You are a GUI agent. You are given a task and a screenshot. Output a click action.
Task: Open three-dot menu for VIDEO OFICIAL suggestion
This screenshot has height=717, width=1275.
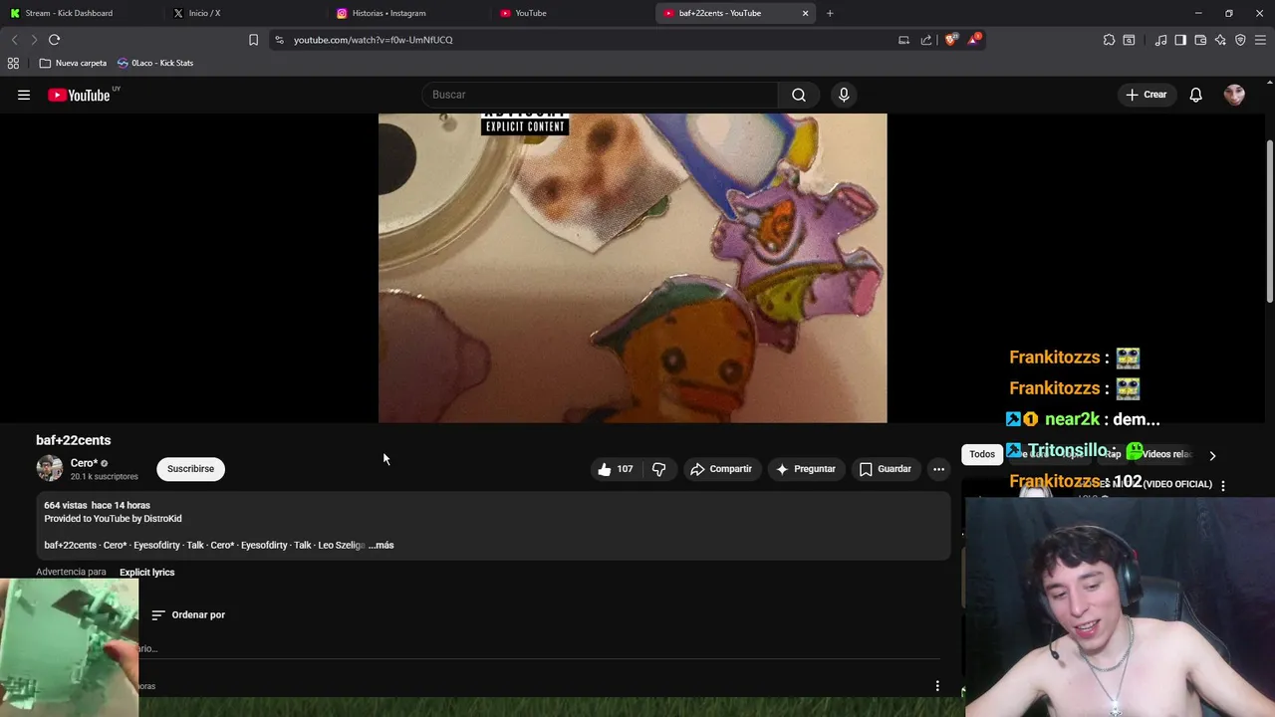[x=1223, y=486]
